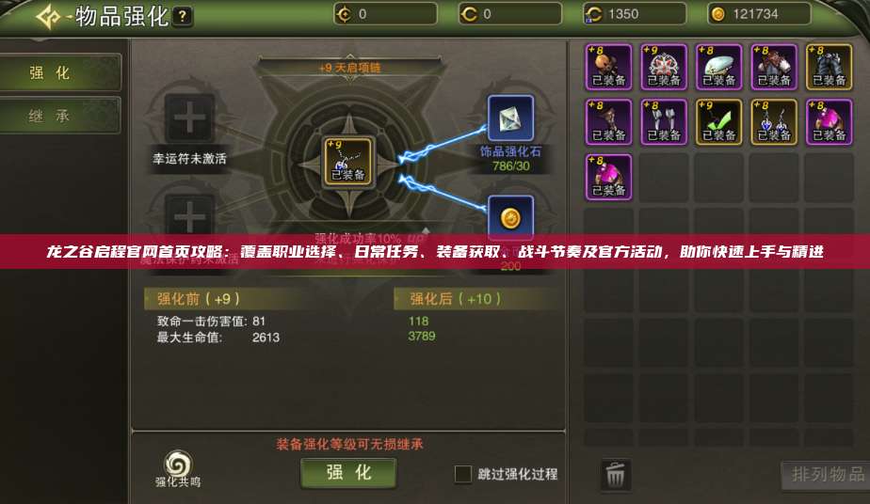Click the 排列物品 sort button
The width and height of the screenshot is (870, 504).
point(826,475)
